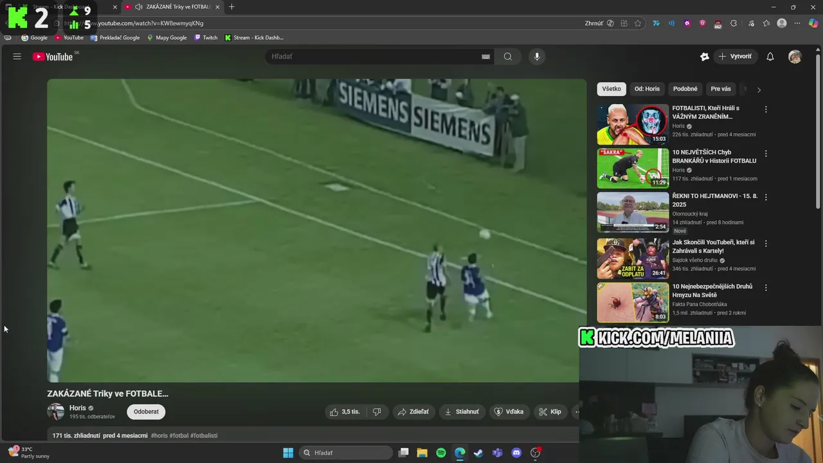Add page to favorites with star icon
823x463 pixels.
pos(638,23)
